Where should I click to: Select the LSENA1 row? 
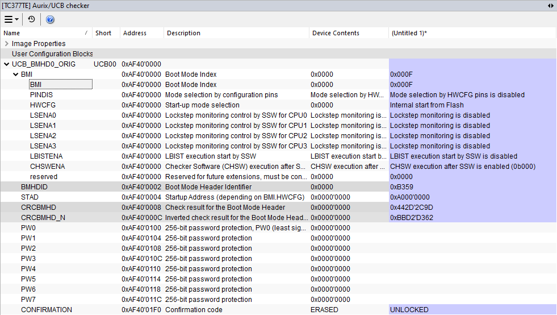pyautogui.click(x=278, y=126)
